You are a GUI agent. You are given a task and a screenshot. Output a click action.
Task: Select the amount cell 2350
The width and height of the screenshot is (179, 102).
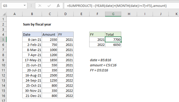point(50,40)
